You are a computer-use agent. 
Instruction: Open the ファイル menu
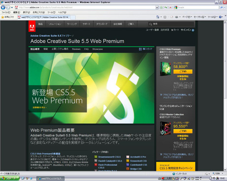click(6, 12)
